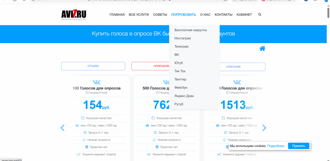Viewport: 330px width, 161px height.
Task: Click bell icon on 154 руб. card
Action: [84, 140]
